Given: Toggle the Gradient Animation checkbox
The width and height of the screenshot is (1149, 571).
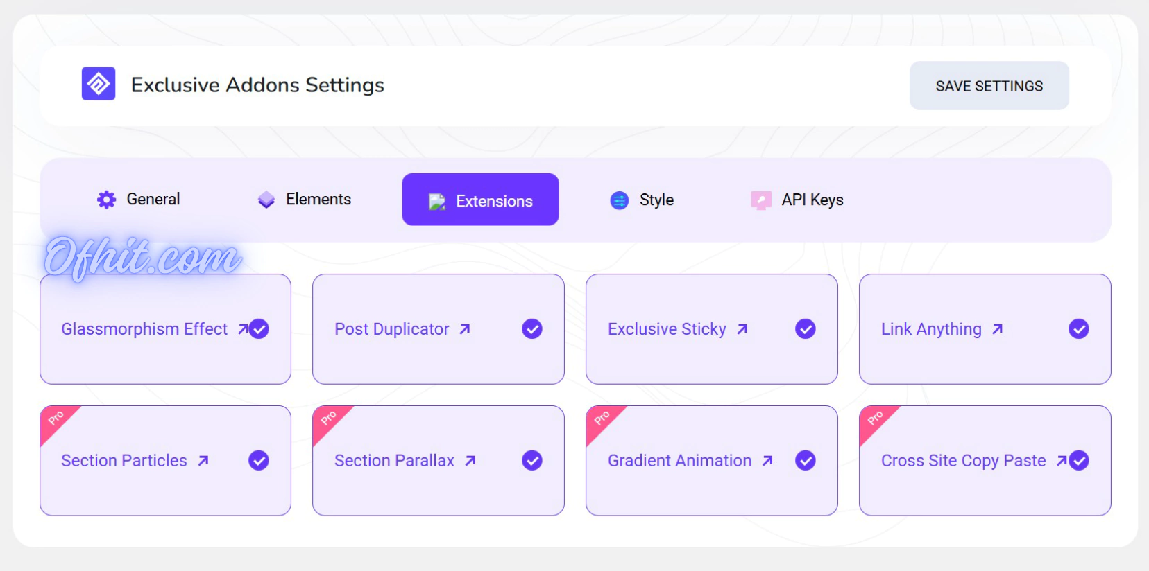Looking at the screenshot, I should pyautogui.click(x=806, y=460).
